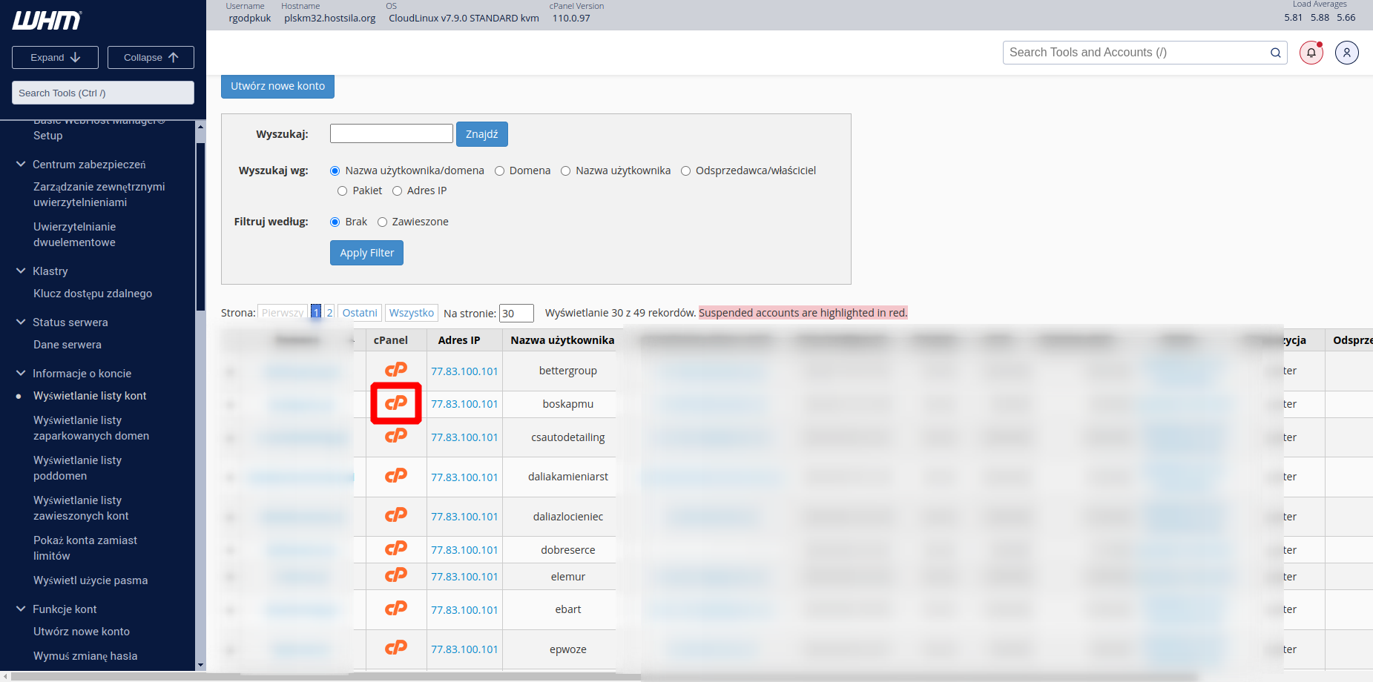Screen dimensions: 1373x682
Task: Collapse Informacje o koncie section
Action: (21, 373)
